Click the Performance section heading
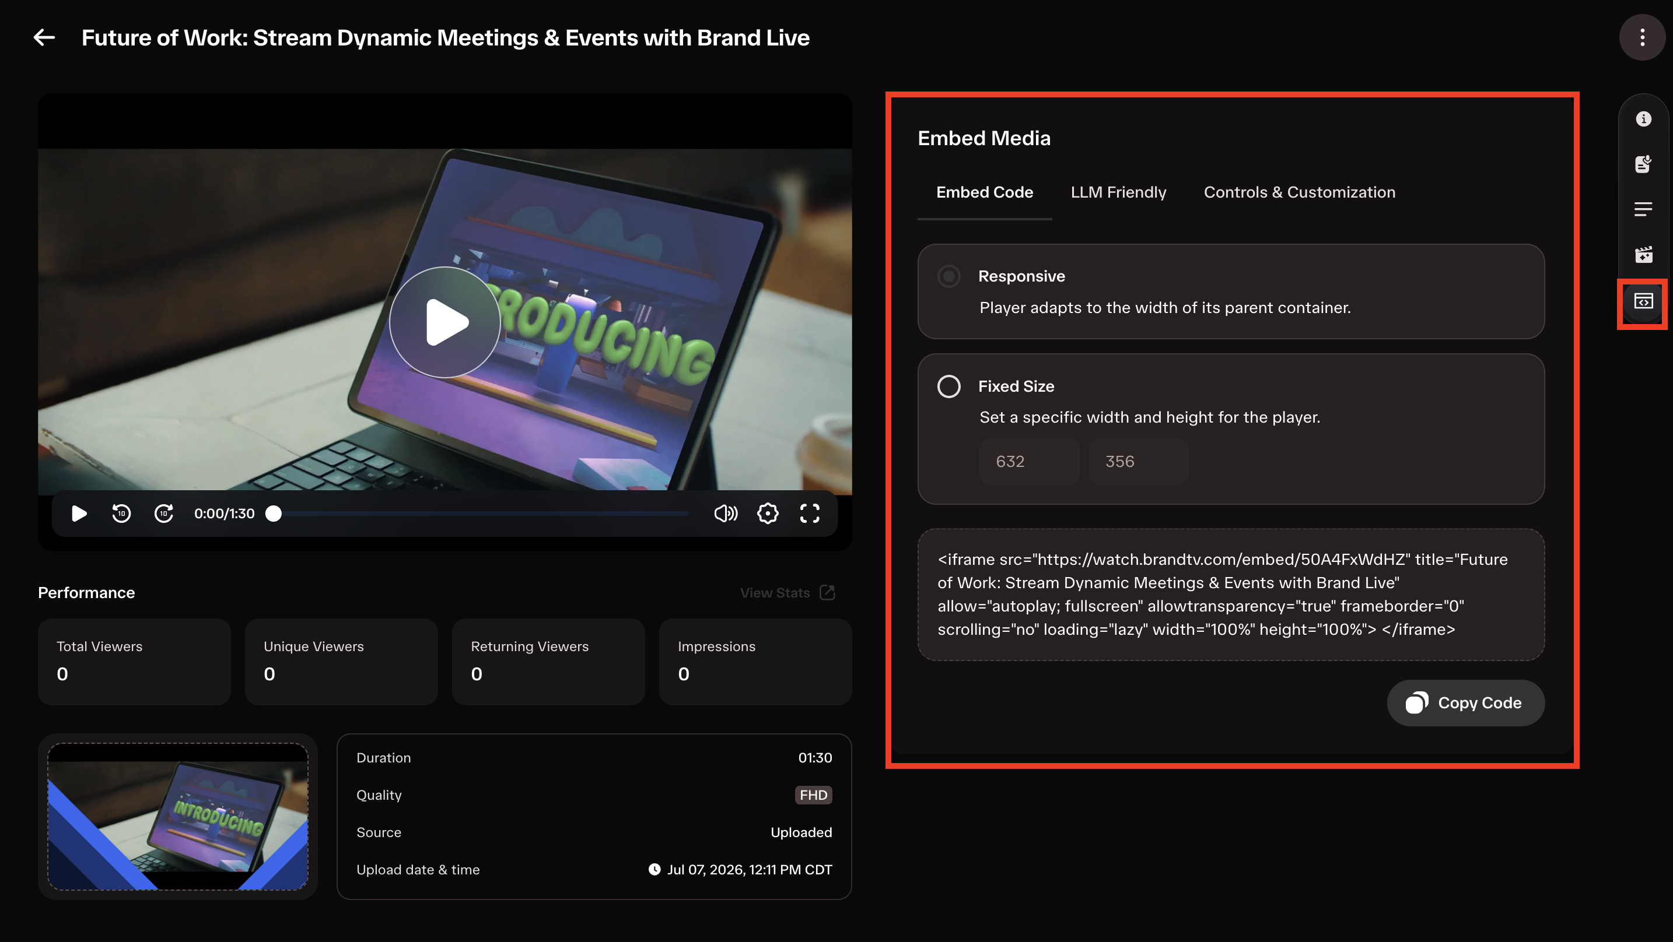1673x942 pixels. (86, 593)
